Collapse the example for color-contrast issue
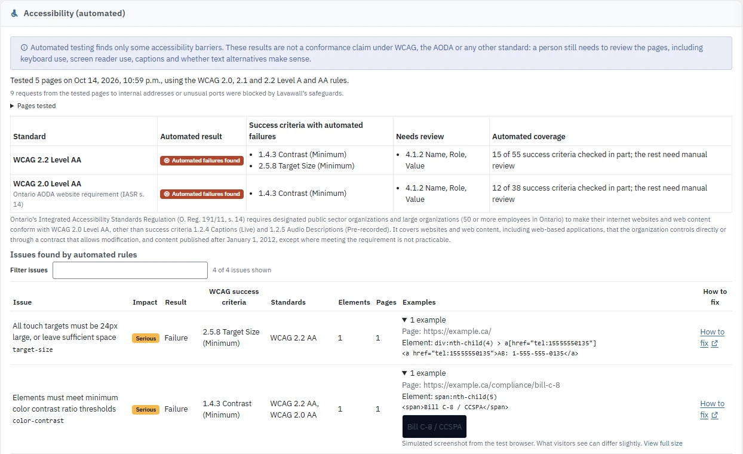Viewport: 743px width, 454px height. click(424, 373)
